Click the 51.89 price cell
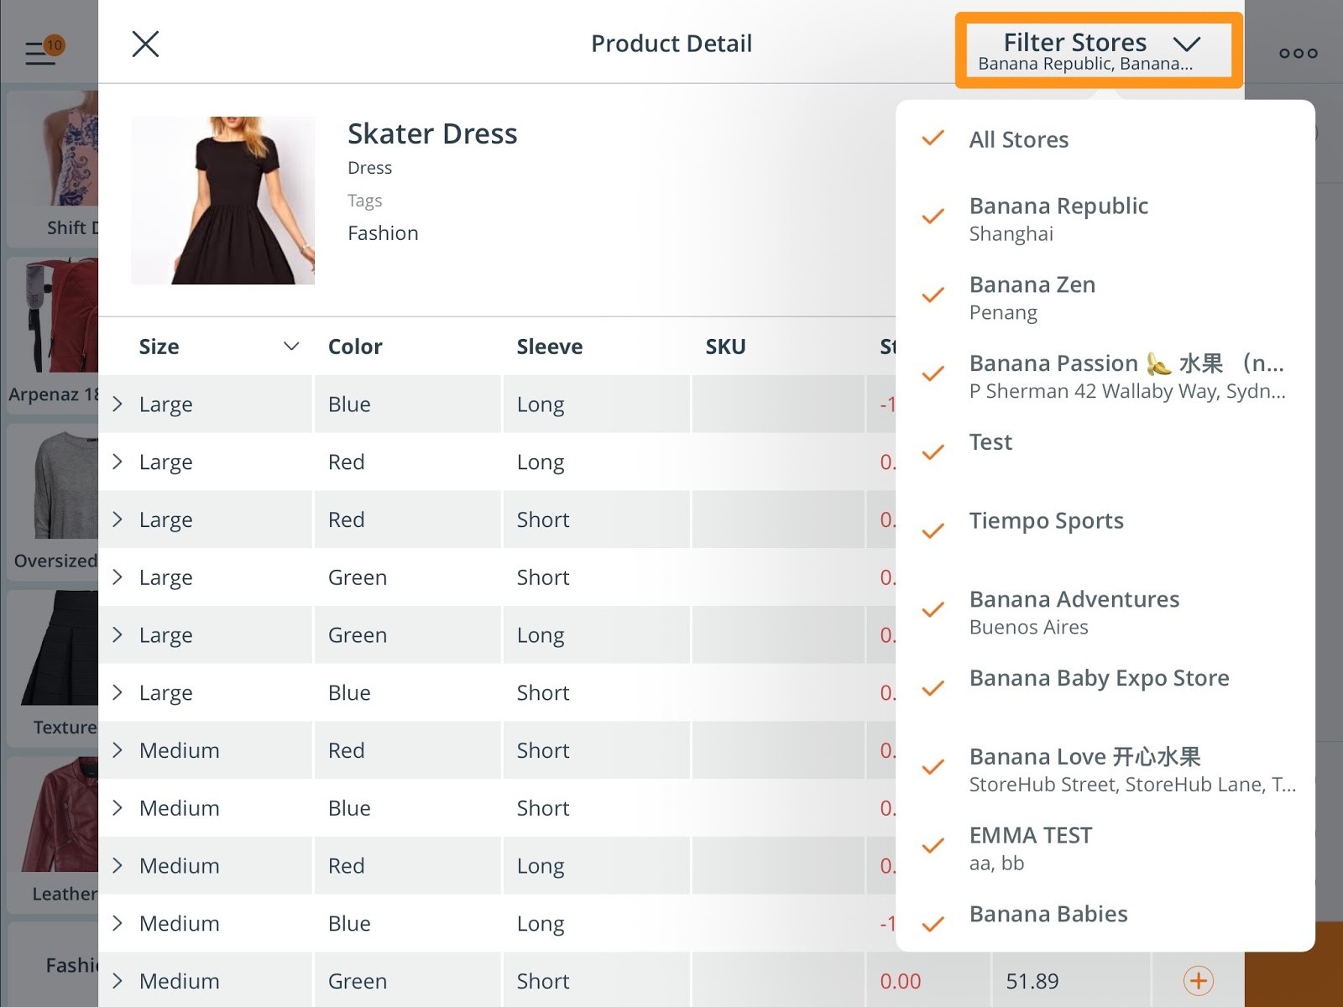1343x1007 pixels. point(1032,981)
